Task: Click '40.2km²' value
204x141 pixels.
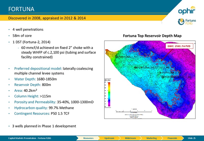Action: 30,90
